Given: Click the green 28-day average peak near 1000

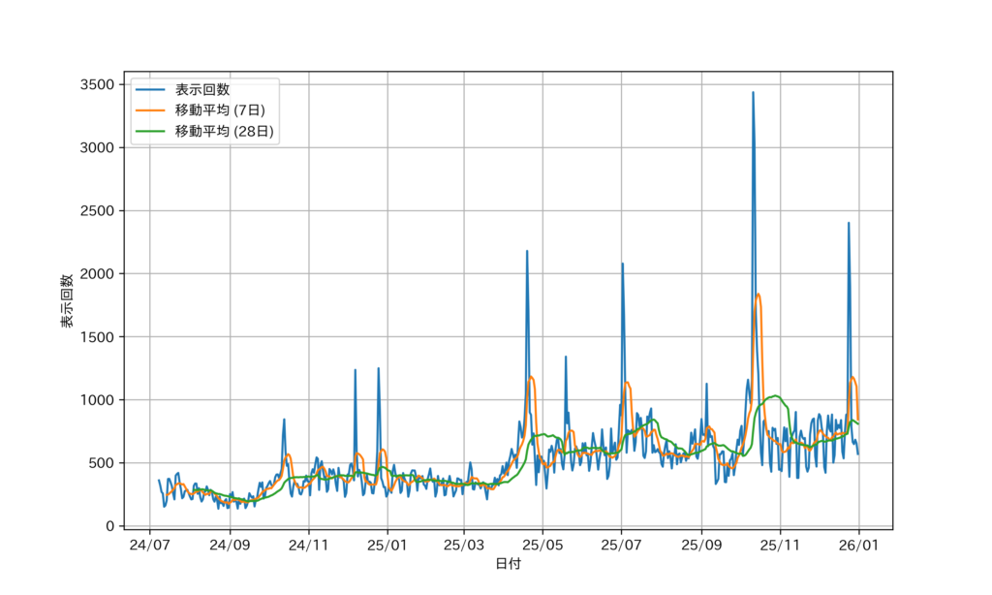Looking at the screenshot, I should coord(773,395).
